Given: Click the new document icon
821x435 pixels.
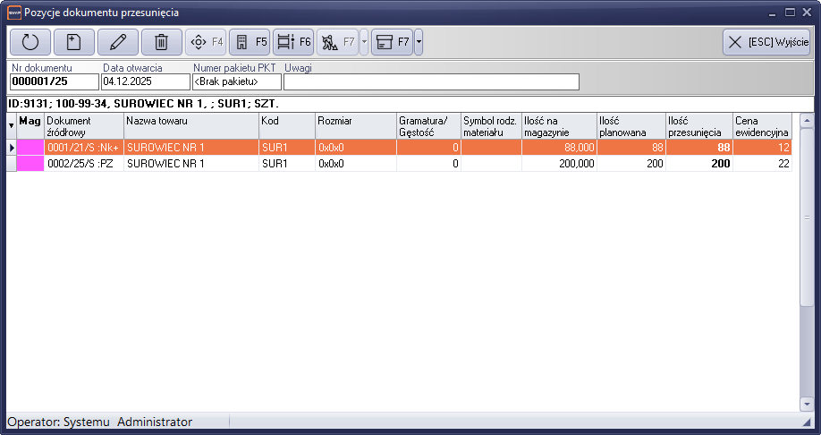Looking at the screenshot, I should (74, 42).
